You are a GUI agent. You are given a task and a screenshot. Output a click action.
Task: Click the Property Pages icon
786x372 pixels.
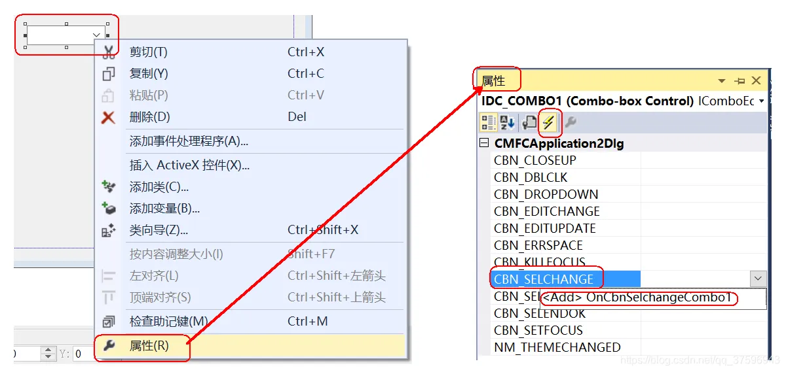pos(529,122)
